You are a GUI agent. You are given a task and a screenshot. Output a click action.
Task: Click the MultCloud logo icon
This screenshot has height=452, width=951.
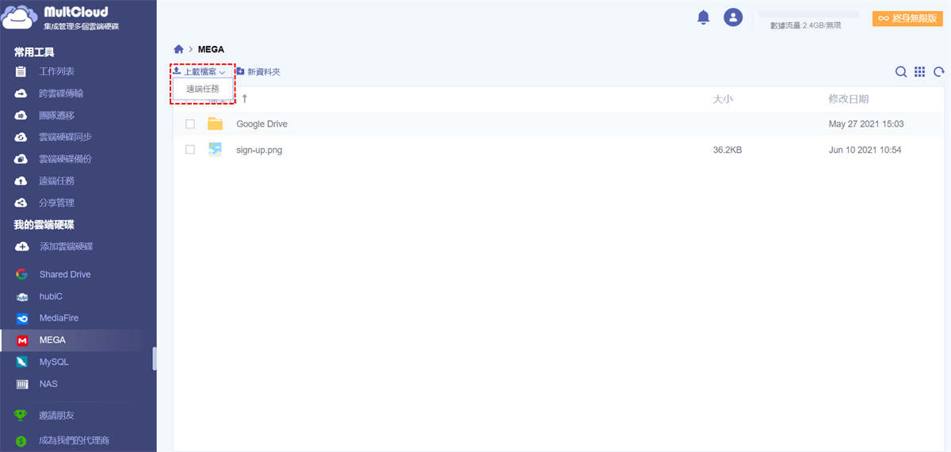20,17
